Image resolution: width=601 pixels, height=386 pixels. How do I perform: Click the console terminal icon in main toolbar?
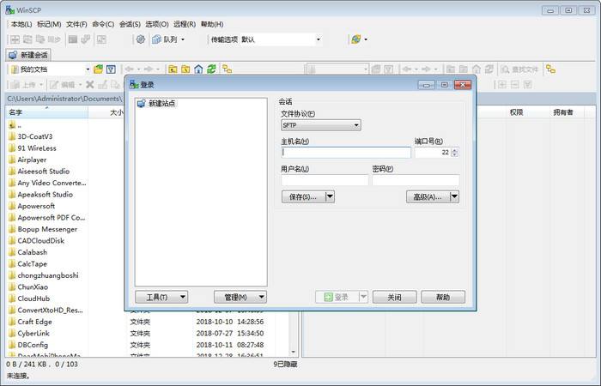click(73, 39)
